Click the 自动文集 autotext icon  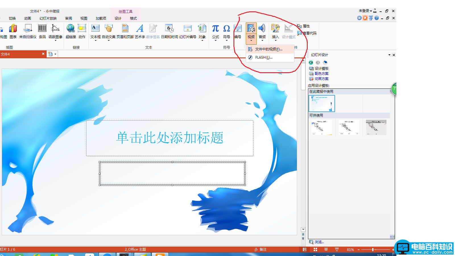point(109,28)
